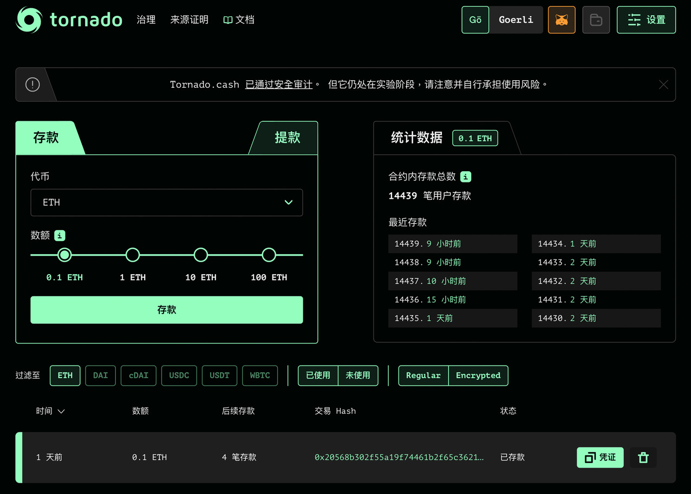Toggle the 已使用 spent filter
Image resolution: width=691 pixels, height=494 pixels.
(318, 375)
